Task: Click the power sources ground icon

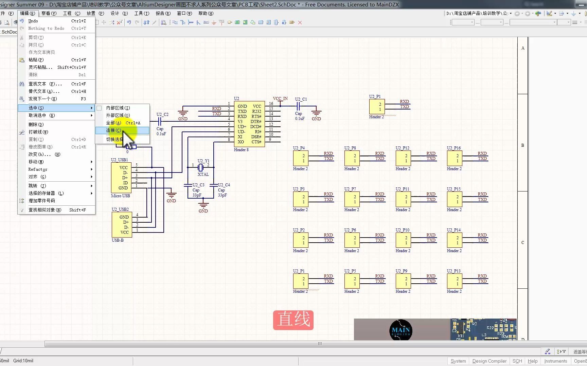Action: [x=574, y=14]
